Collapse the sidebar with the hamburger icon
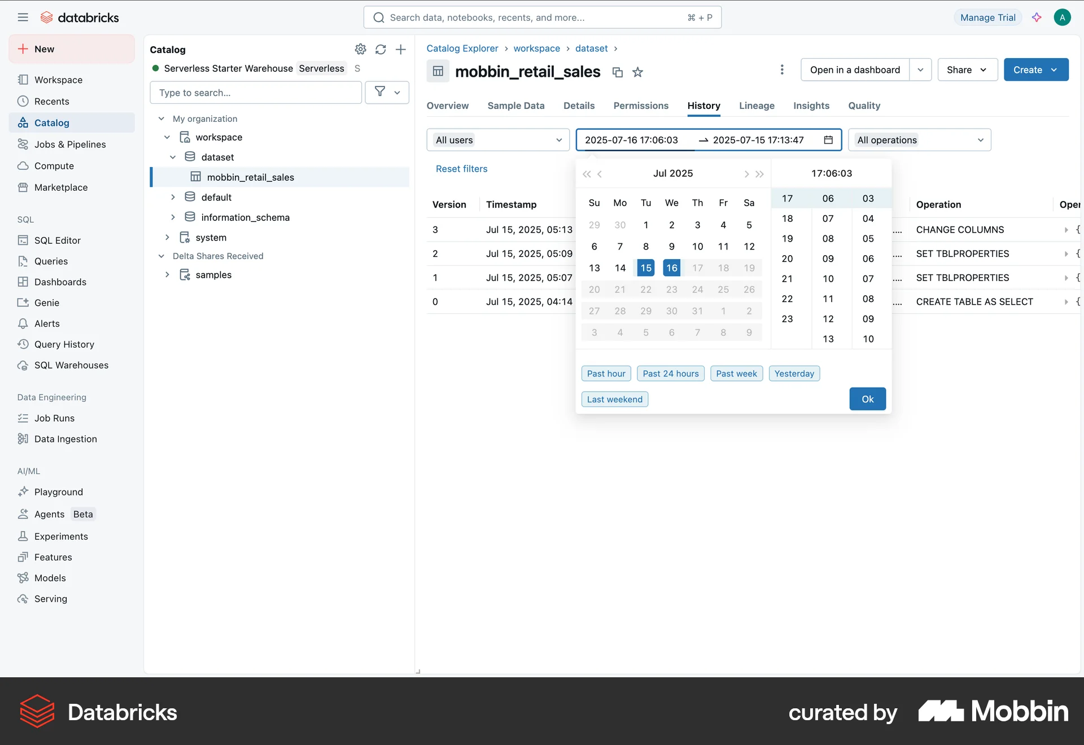The image size is (1084, 745). [23, 17]
